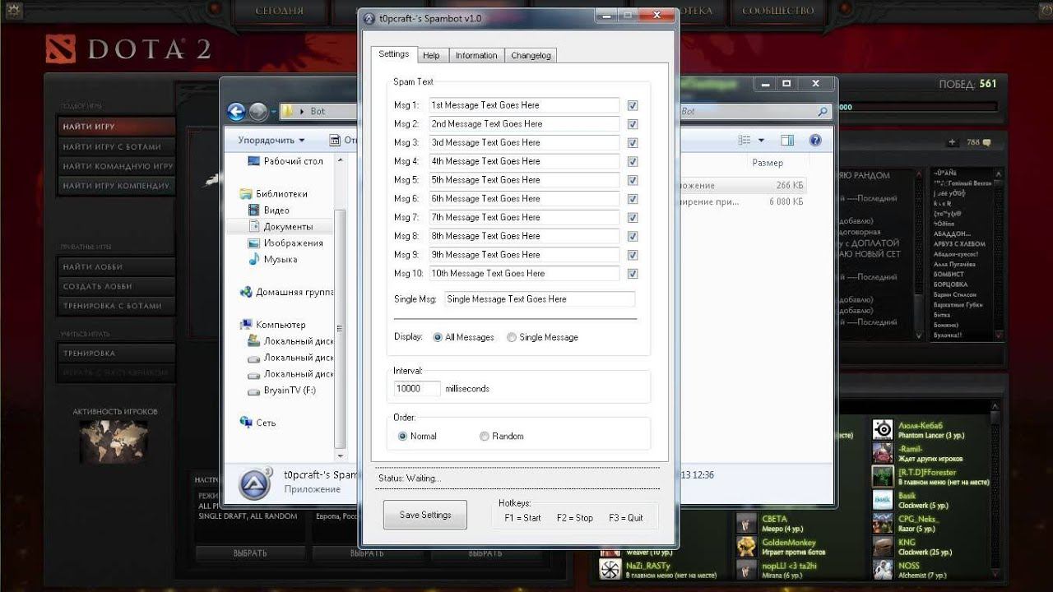The height and width of the screenshot is (592, 1053).
Task: Click the Рабочий стол desktop icon
Action: coord(255,161)
